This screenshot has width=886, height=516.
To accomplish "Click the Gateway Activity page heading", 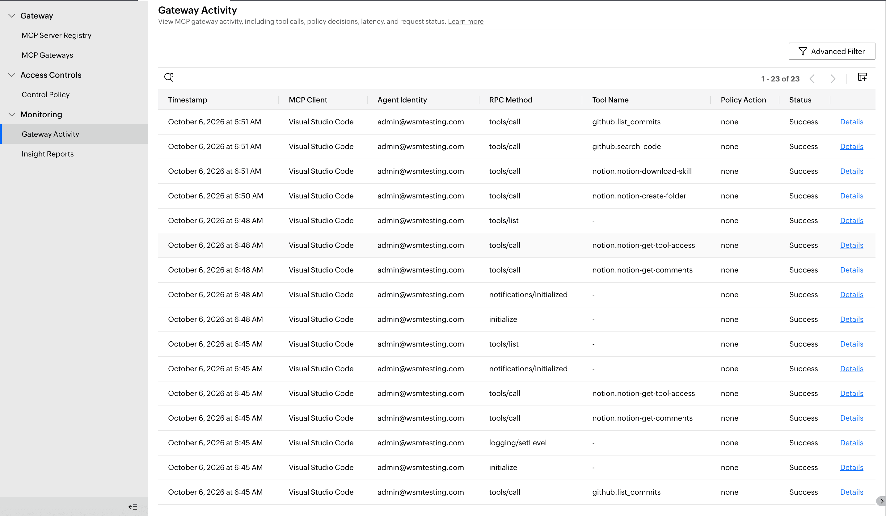I will 197,10.
